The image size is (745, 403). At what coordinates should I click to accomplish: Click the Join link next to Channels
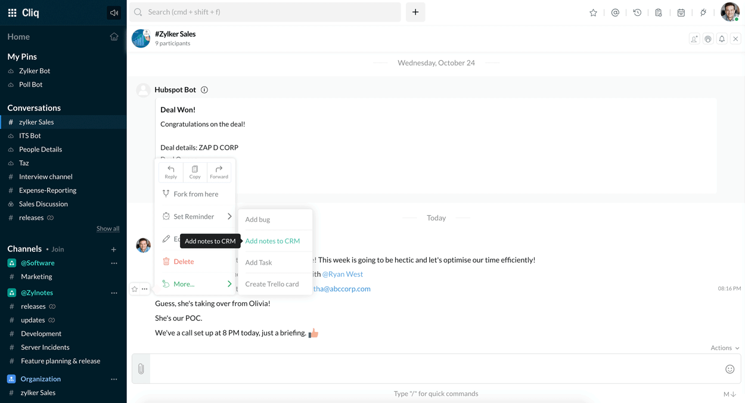click(x=57, y=249)
